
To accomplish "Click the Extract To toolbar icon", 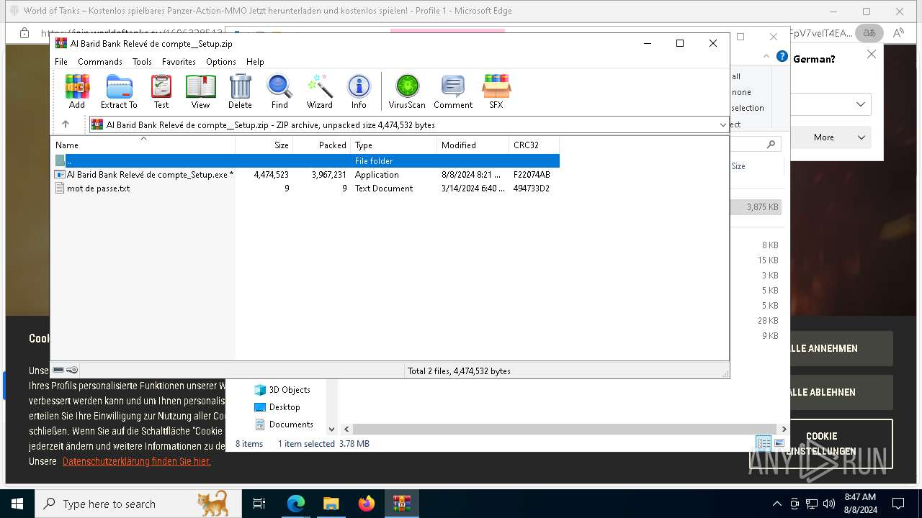I will pyautogui.click(x=119, y=91).
